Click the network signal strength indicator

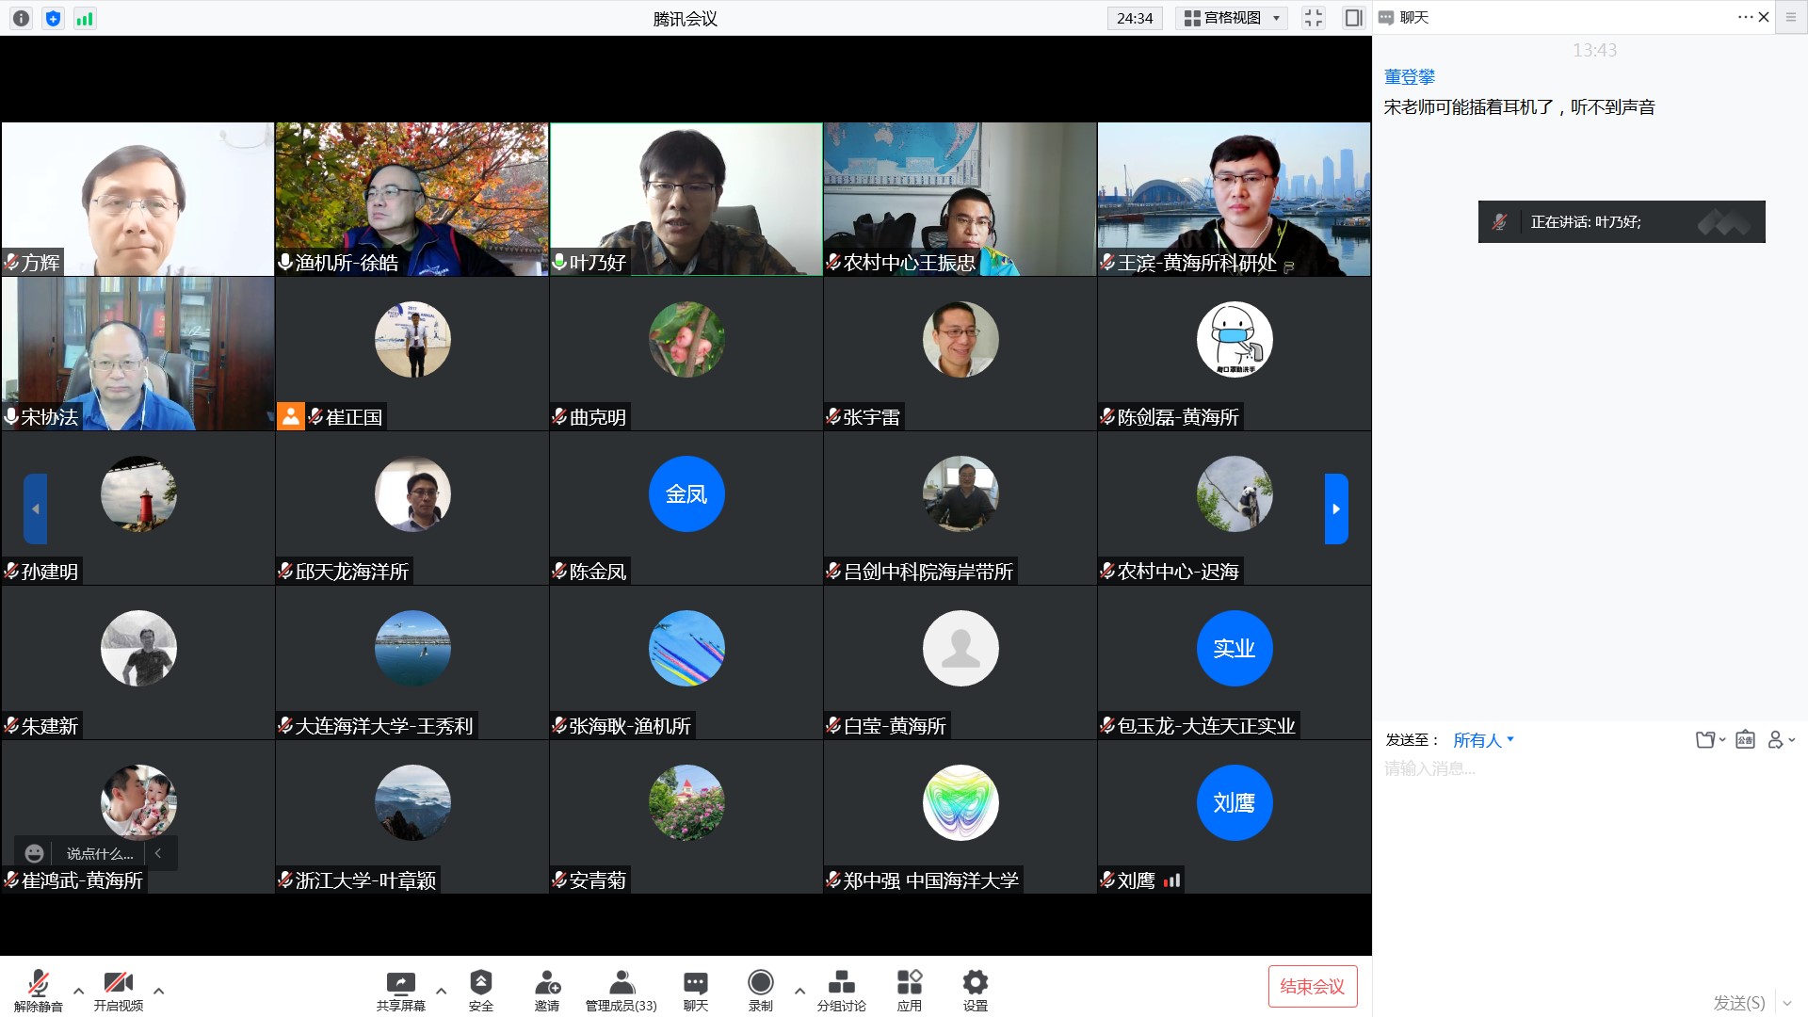coord(85,18)
